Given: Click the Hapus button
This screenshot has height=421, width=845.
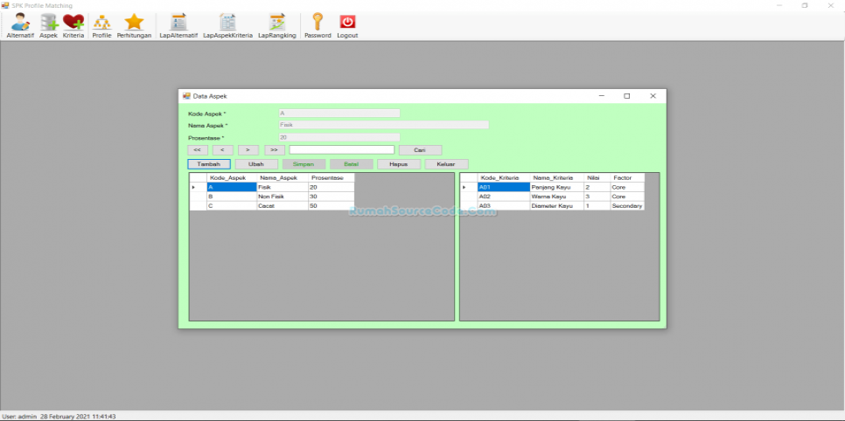Looking at the screenshot, I should pyautogui.click(x=399, y=164).
